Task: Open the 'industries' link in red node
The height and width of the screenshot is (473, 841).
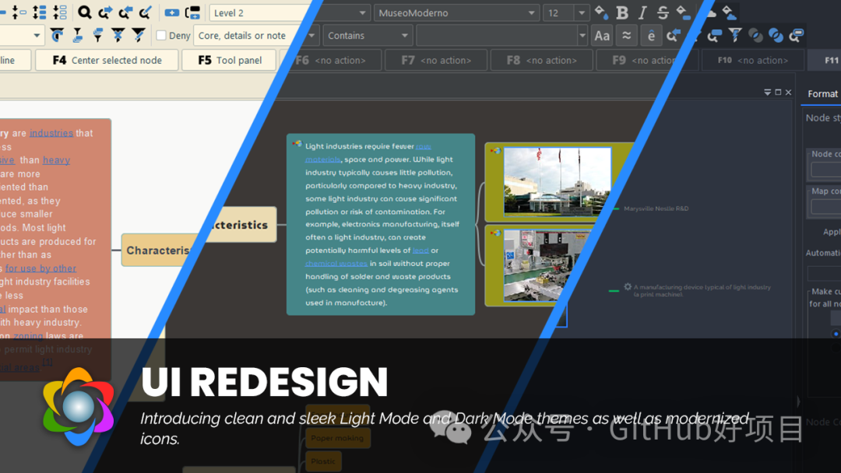Action: coord(51,133)
